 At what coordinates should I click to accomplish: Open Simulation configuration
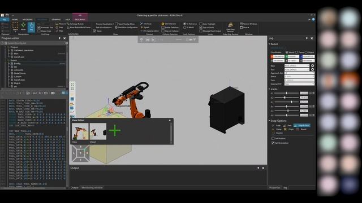(x=126, y=28)
